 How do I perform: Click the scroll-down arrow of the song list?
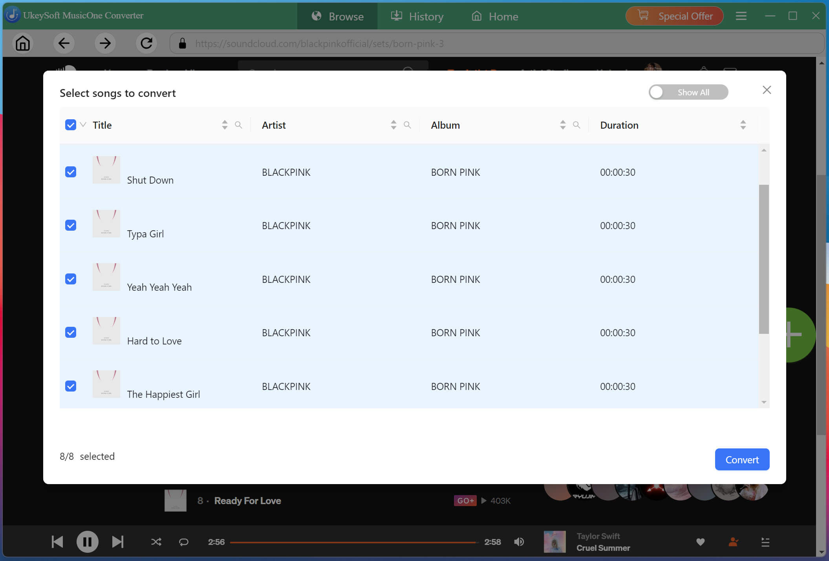pos(764,402)
